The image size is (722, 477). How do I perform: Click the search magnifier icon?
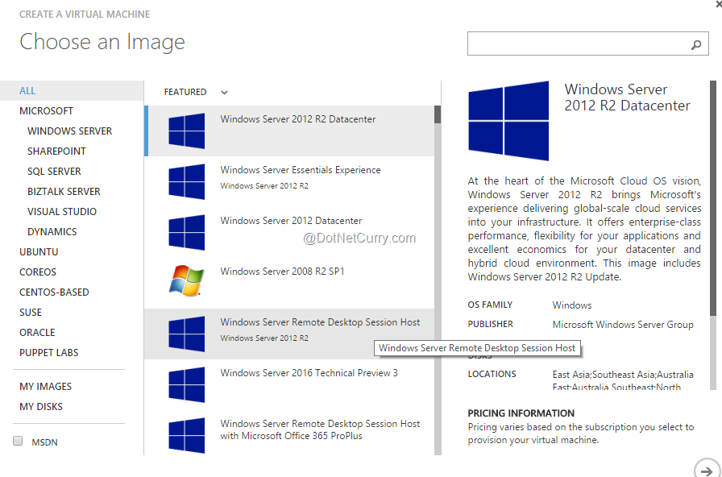(695, 44)
